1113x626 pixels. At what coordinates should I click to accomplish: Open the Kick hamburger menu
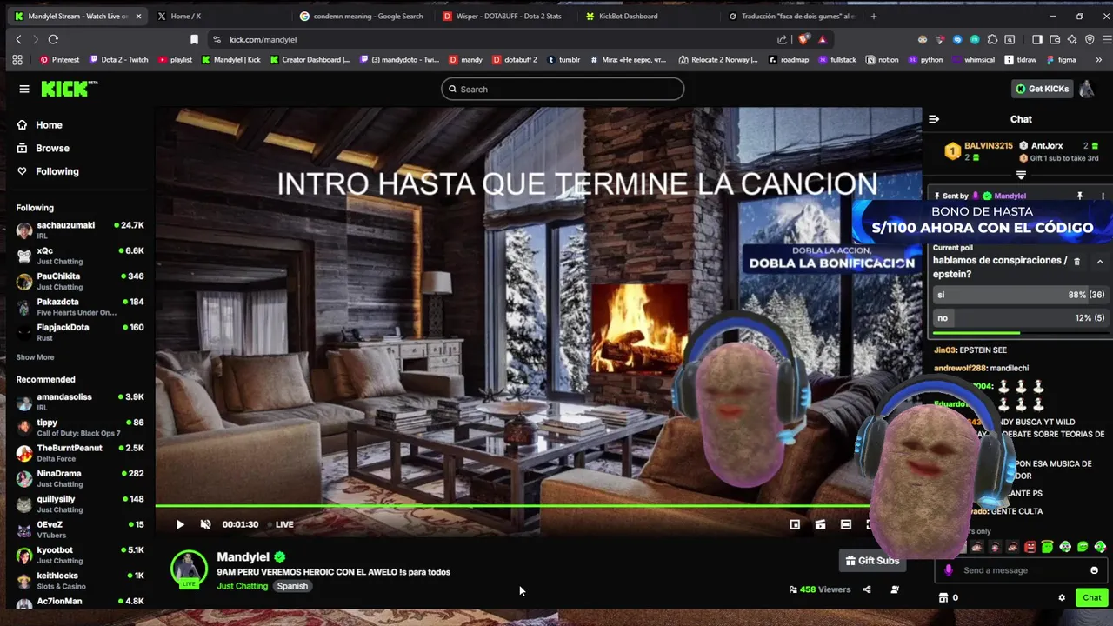(x=24, y=89)
